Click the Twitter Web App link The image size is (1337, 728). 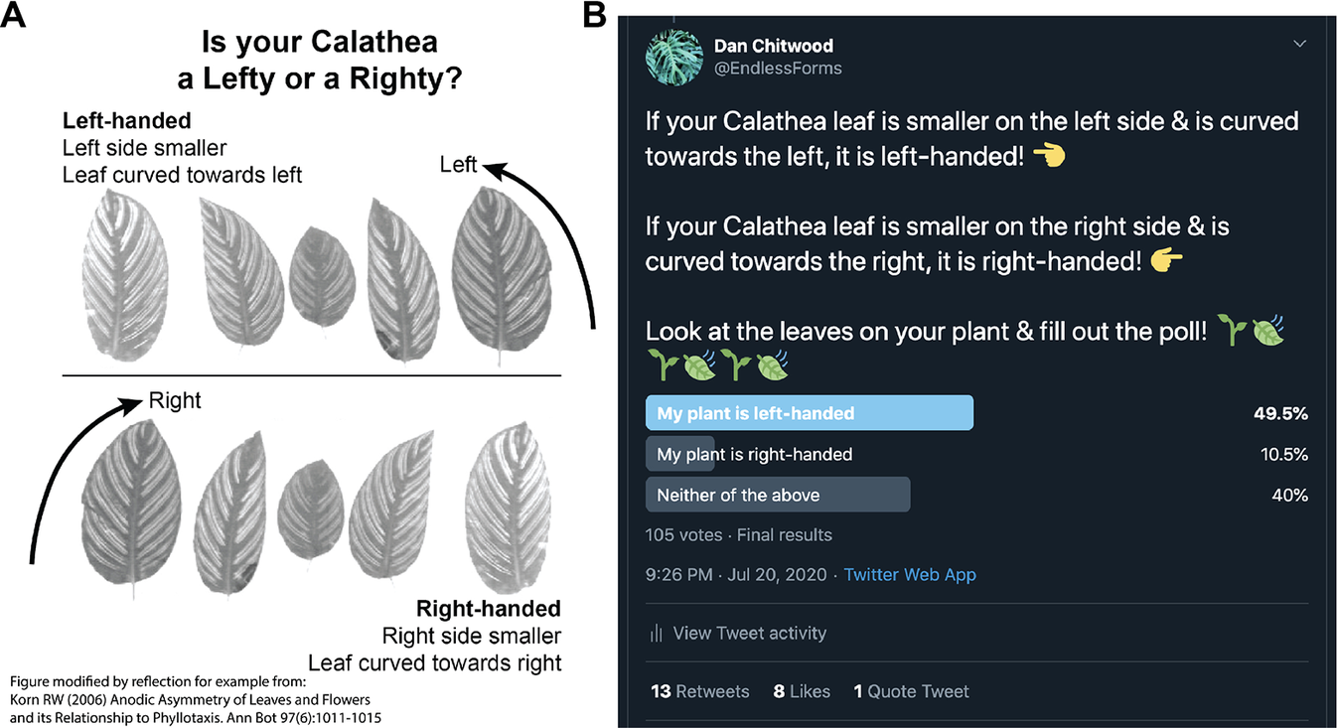click(910, 574)
